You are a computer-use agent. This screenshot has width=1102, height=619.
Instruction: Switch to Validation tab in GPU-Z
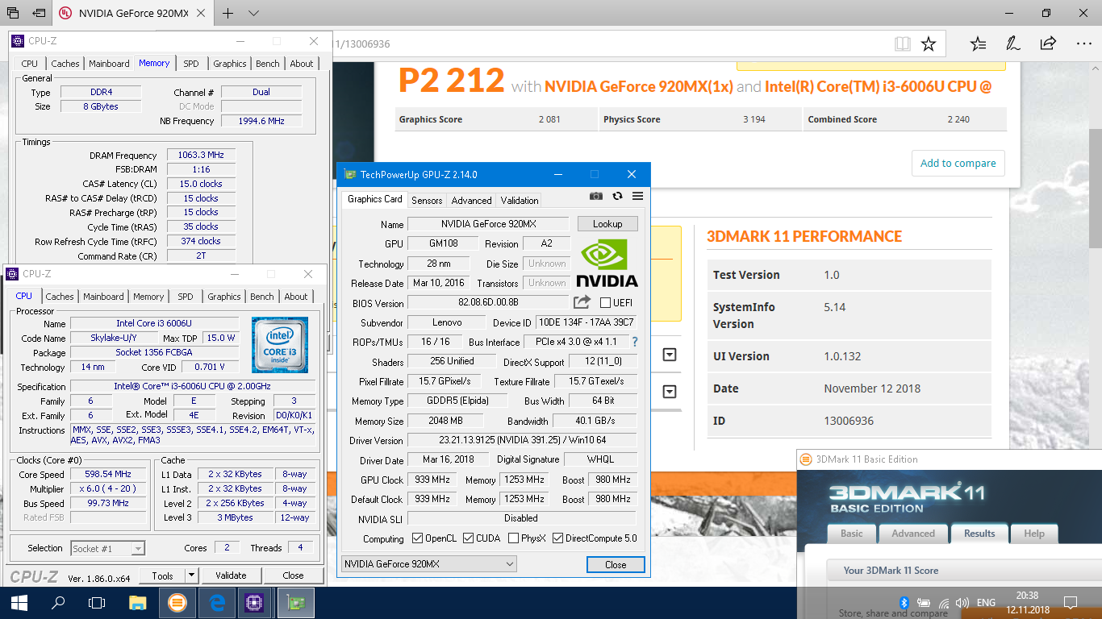click(520, 200)
